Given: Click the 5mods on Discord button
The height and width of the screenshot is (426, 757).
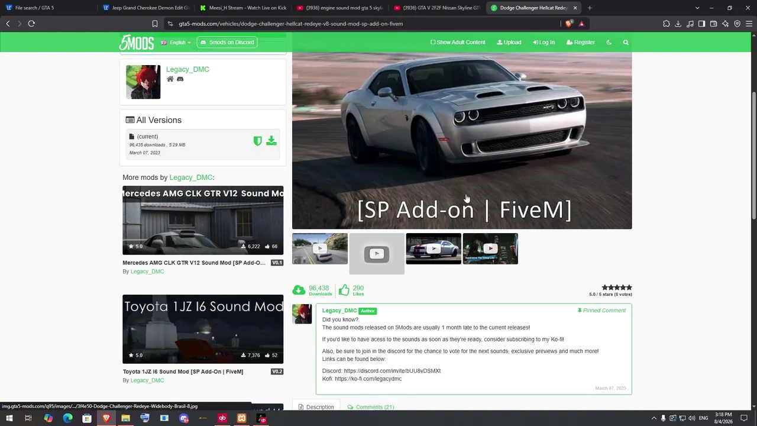Looking at the screenshot, I should tap(227, 43).
